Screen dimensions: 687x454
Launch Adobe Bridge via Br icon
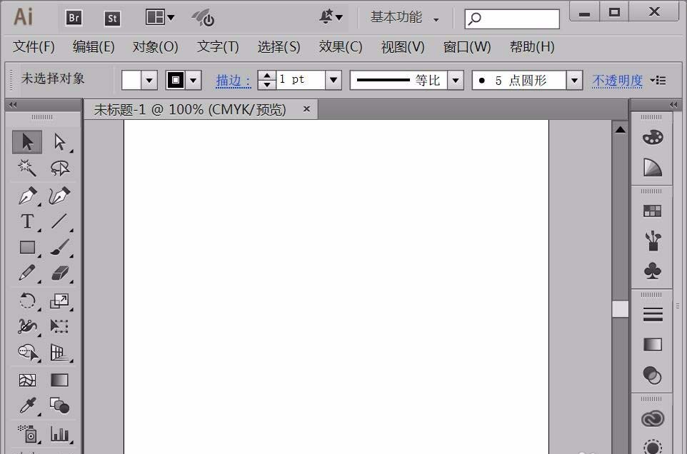74,18
